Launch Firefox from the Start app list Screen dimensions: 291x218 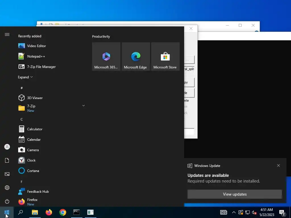pos(52,202)
